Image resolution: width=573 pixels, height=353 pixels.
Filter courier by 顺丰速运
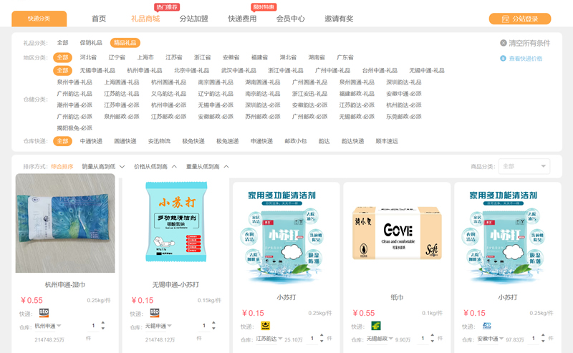(387, 141)
